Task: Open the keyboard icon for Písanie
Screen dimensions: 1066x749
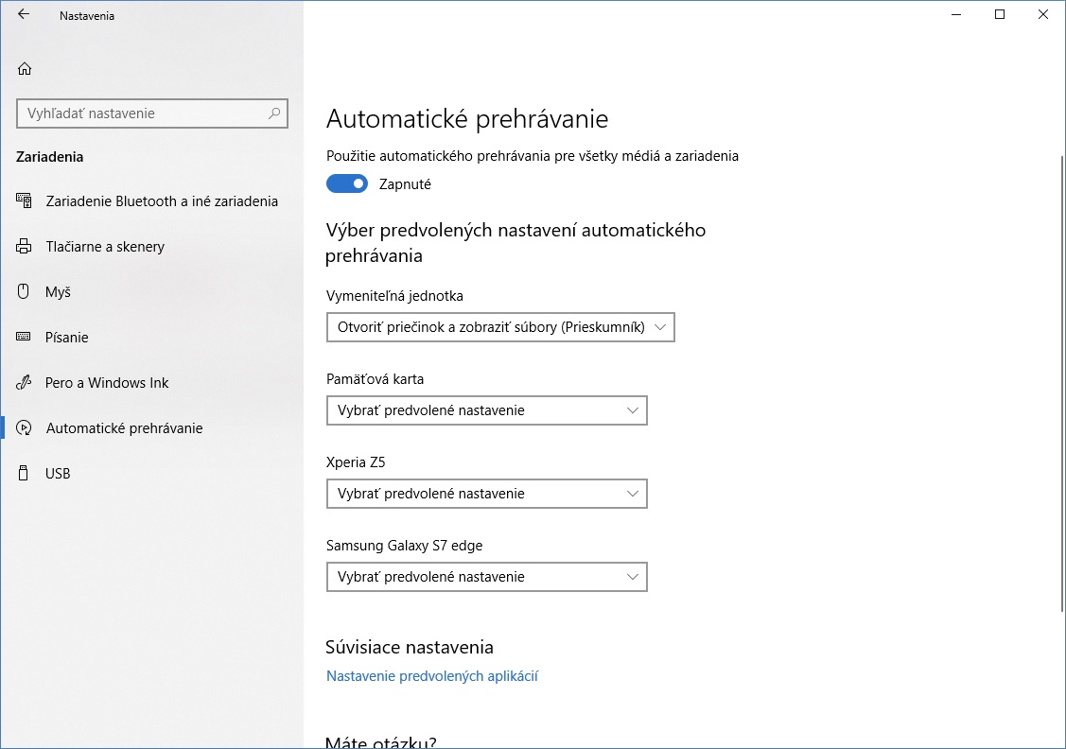Action: (24, 337)
